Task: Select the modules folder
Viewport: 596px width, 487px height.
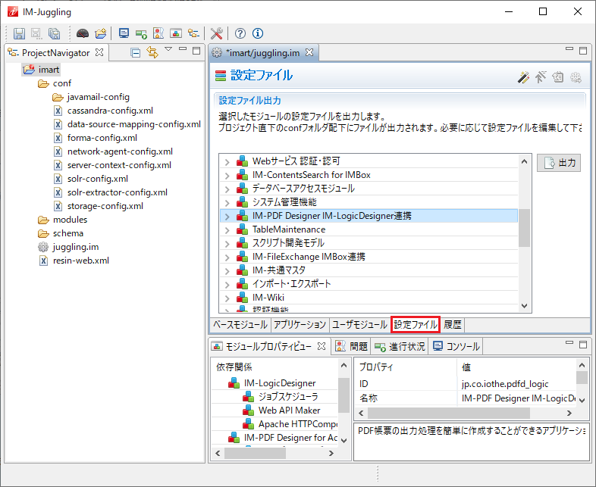Action: tap(70, 220)
